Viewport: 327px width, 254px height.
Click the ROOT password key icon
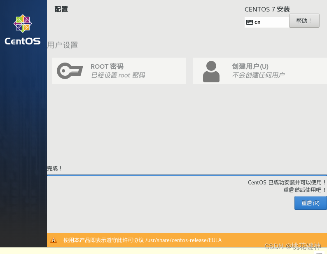pyautogui.click(x=70, y=71)
